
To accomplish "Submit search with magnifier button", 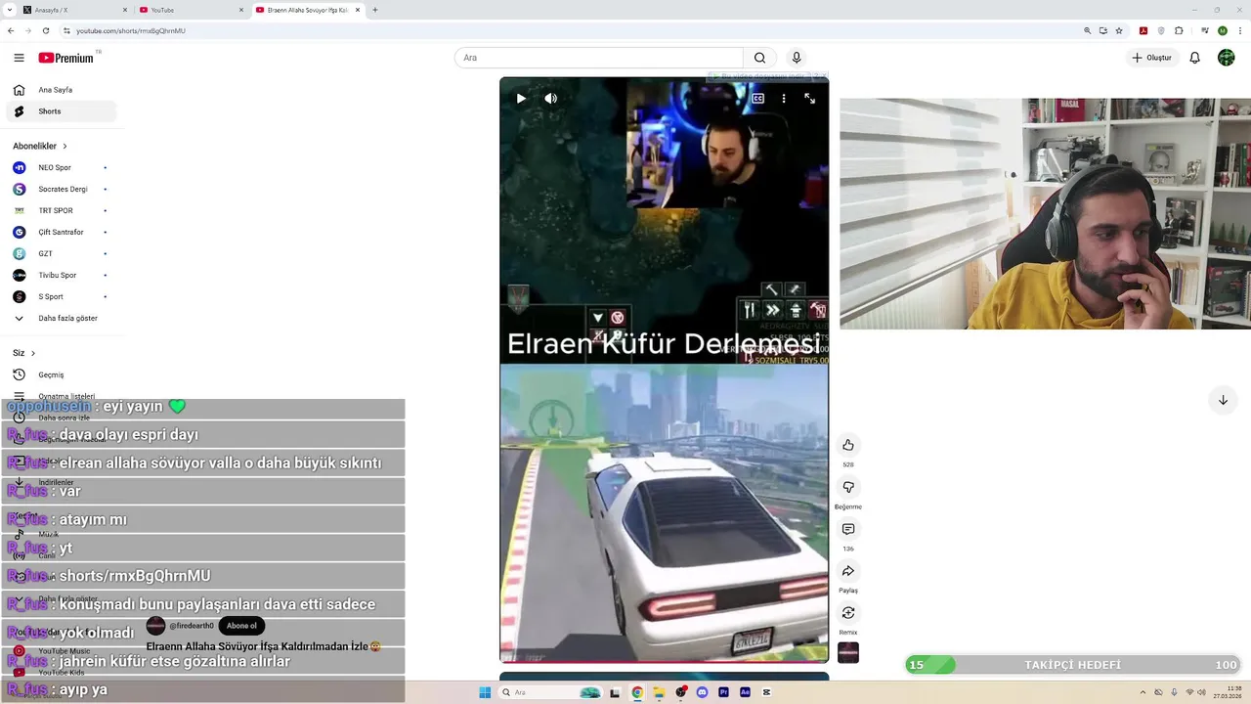I will click(759, 58).
